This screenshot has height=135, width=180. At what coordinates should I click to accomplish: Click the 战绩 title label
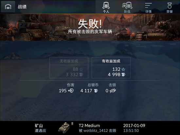tap(22, 7)
